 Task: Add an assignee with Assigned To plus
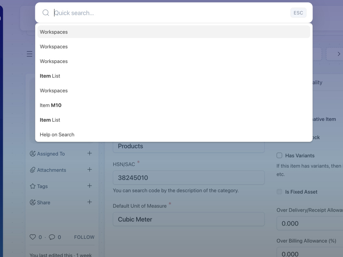tap(90, 153)
